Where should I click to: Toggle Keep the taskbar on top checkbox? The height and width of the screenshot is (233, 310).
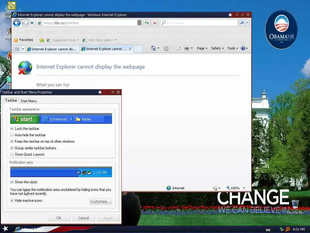click(x=12, y=141)
